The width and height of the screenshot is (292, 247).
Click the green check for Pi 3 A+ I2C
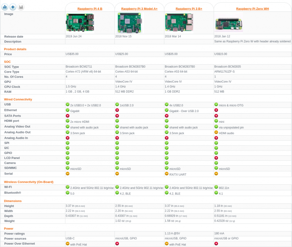pos(117,148)
